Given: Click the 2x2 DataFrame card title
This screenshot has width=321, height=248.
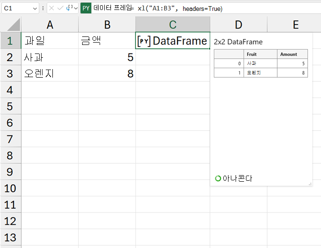Looking at the screenshot, I should pyautogui.click(x=238, y=42).
